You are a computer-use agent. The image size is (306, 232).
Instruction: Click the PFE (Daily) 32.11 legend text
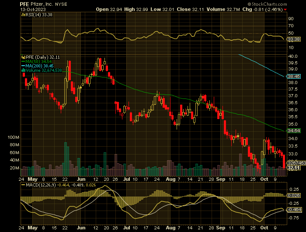tap(43, 57)
